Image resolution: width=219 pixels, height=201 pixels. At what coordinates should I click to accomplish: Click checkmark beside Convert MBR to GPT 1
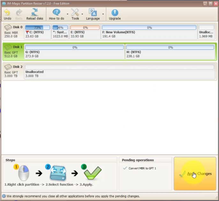[x=125, y=168]
